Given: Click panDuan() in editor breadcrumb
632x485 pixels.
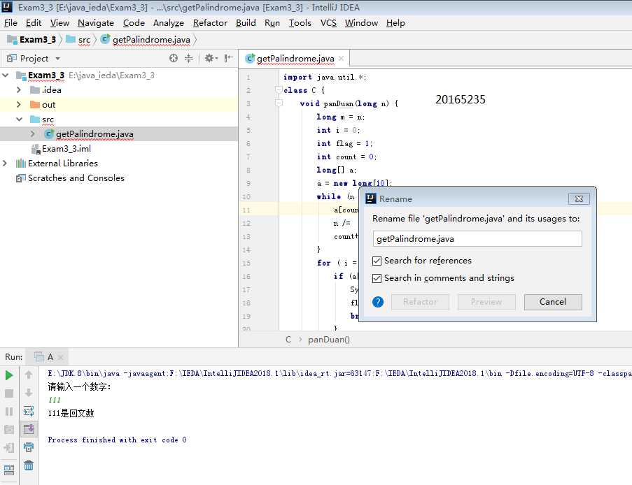Looking at the screenshot, I should coord(329,340).
